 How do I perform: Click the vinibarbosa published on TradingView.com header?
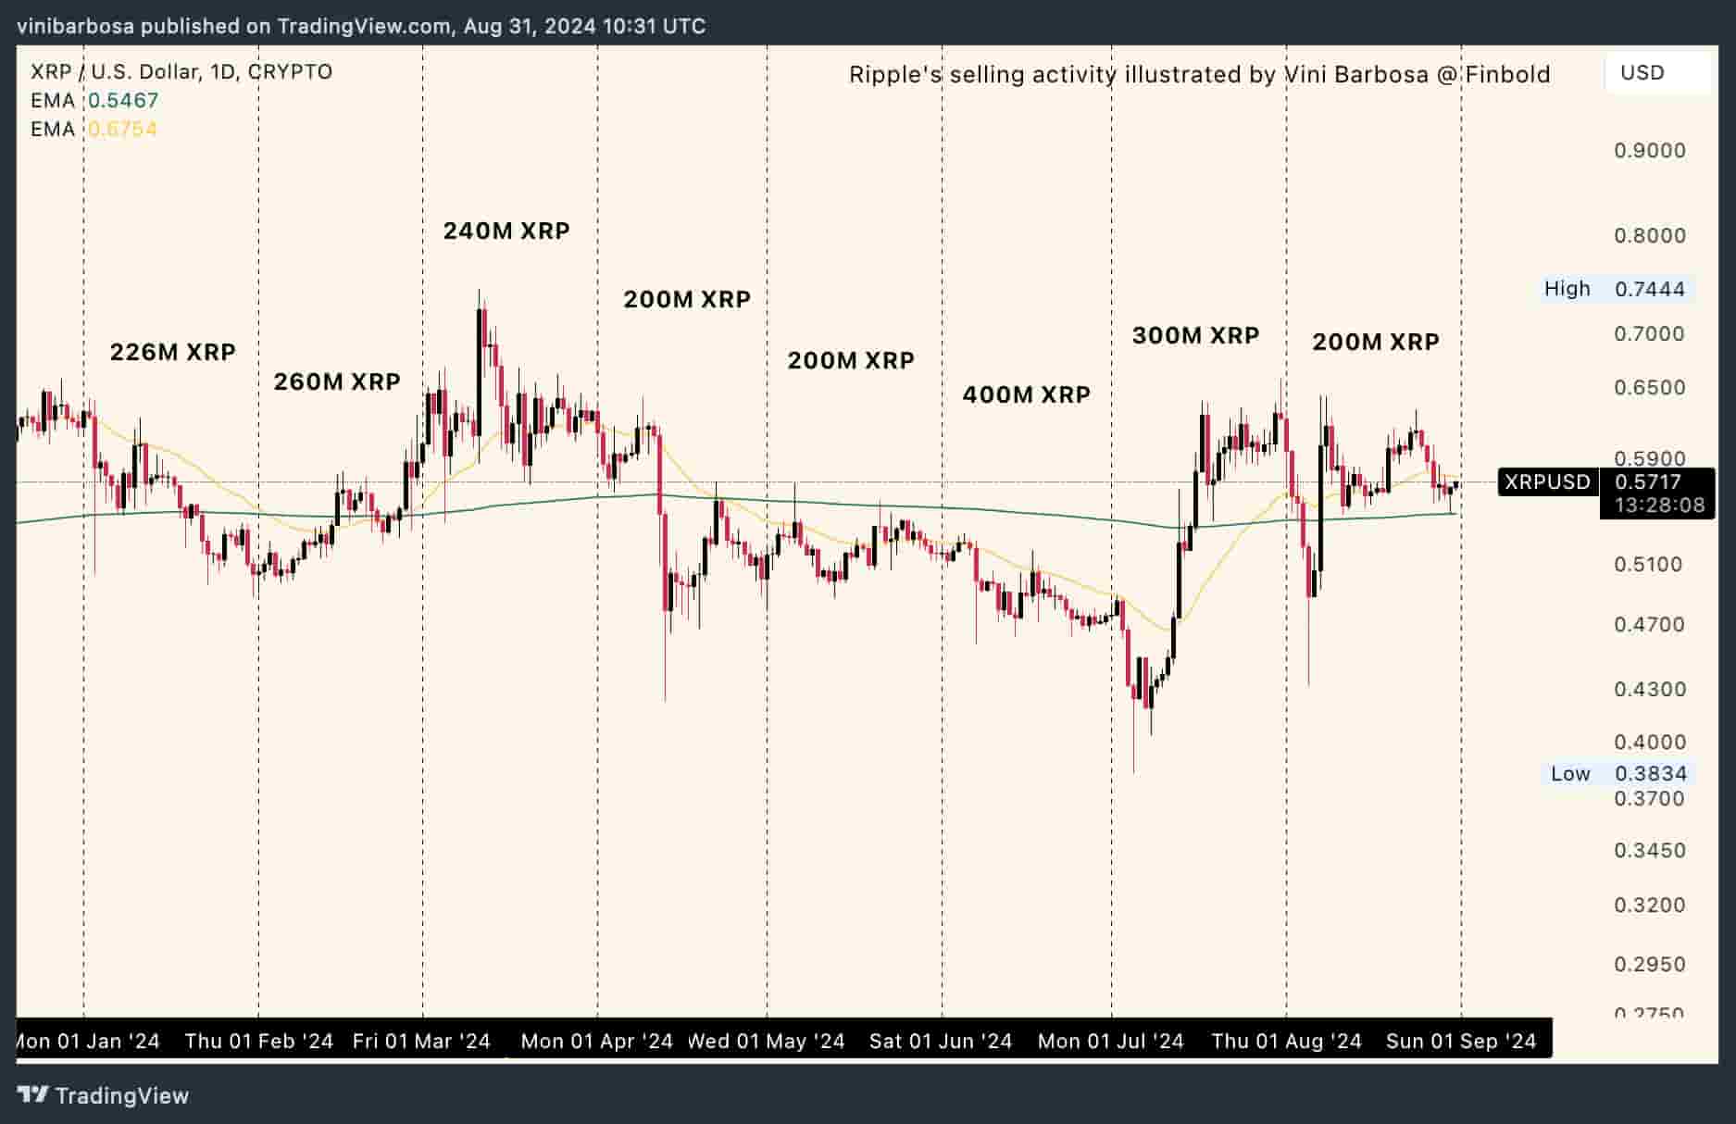click(x=361, y=26)
